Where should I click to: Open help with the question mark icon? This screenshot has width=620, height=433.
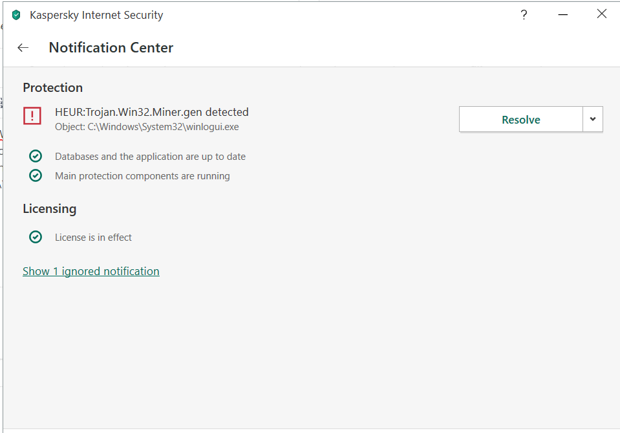524,15
